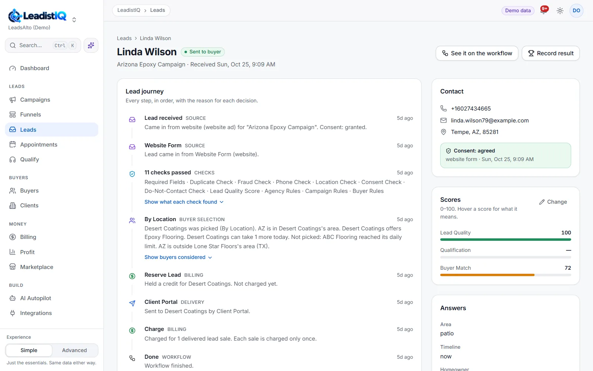Expand the workspace switcher chevrons
The width and height of the screenshot is (593, 371).
coord(74,20)
